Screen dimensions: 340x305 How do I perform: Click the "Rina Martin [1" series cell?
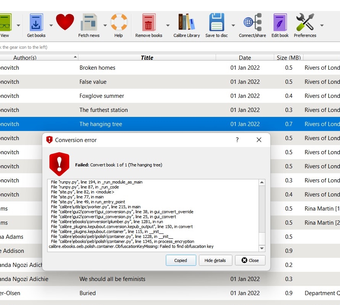click(322, 209)
